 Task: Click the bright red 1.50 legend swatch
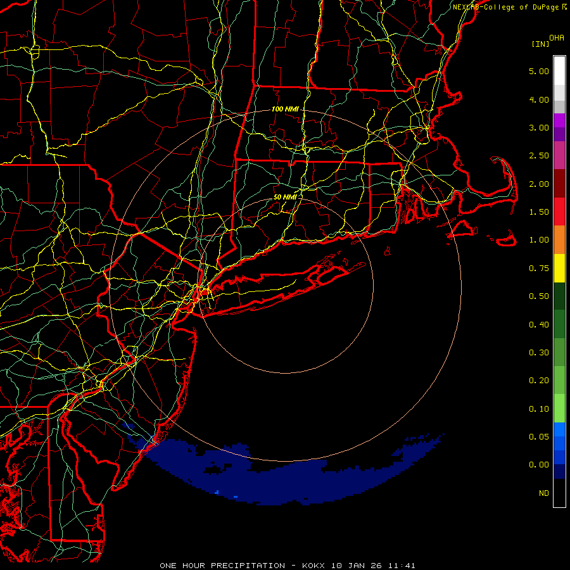(x=559, y=212)
